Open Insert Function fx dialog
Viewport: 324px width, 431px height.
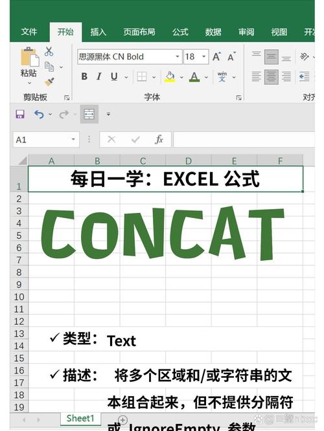[x=159, y=140]
